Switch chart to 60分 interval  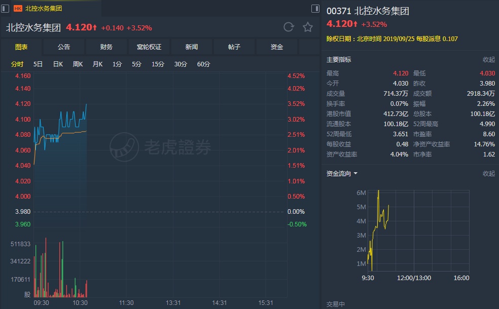click(x=203, y=64)
